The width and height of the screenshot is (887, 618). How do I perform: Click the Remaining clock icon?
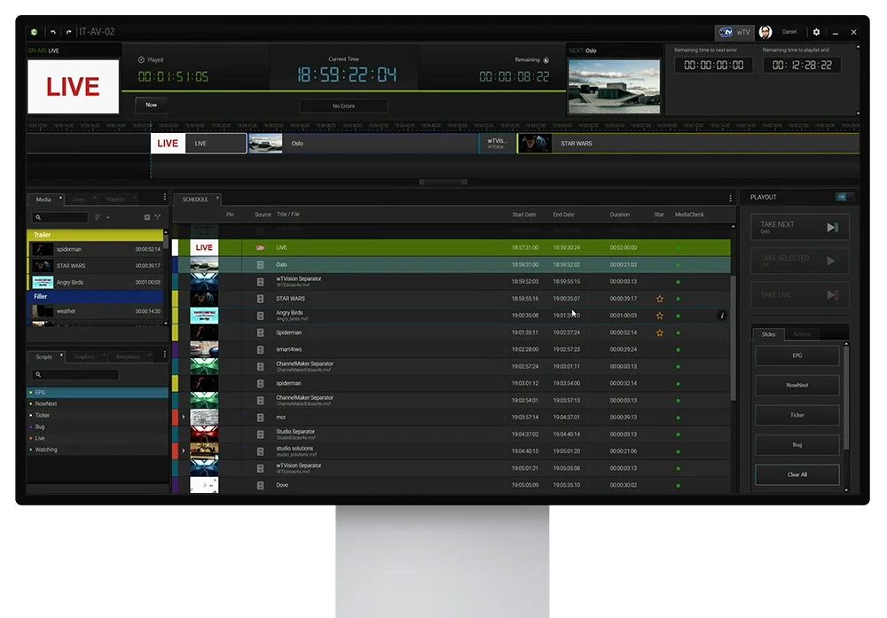pos(546,60)
